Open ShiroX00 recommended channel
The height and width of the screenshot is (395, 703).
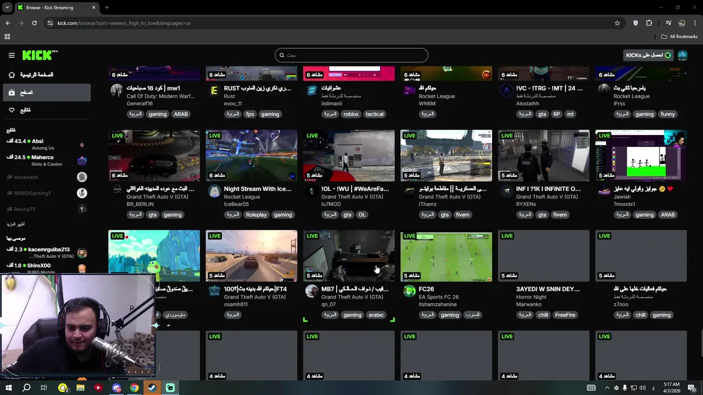46,269
